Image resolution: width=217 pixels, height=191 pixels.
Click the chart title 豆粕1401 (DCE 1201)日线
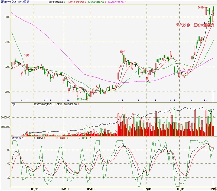[x=15, y=2]
